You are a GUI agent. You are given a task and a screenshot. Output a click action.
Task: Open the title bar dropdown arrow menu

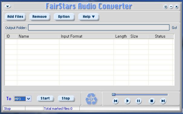click(x=8, y=6)
